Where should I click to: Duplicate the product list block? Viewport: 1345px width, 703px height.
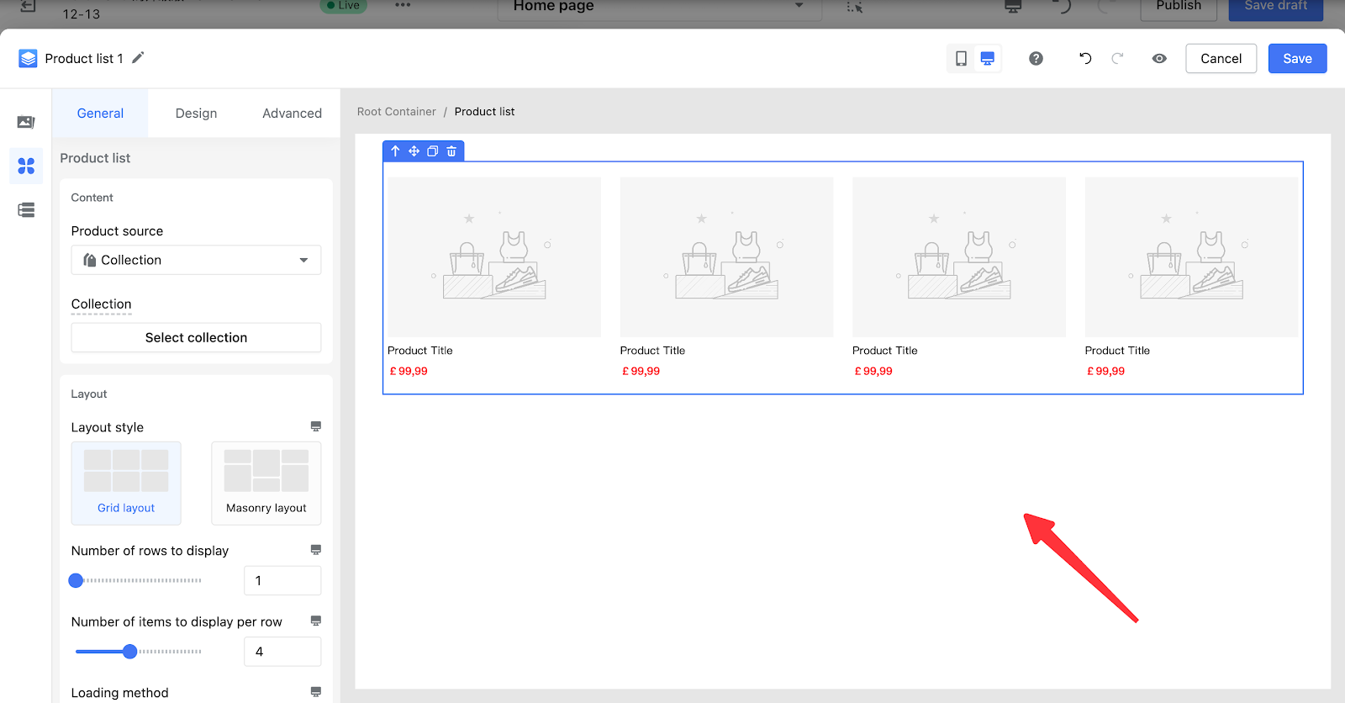(432, 151)
